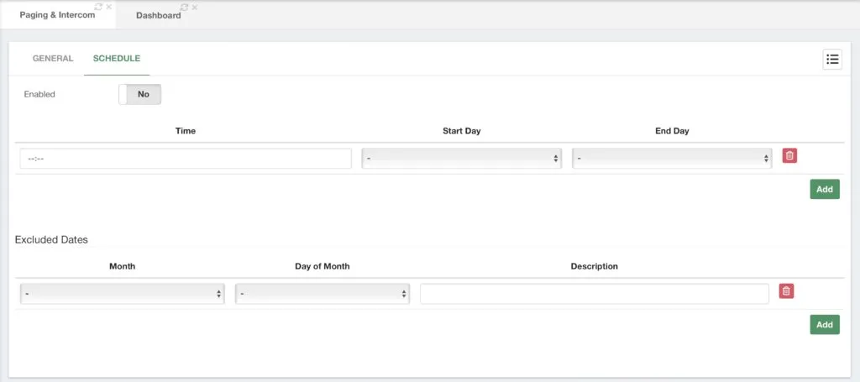Expand the Day of Month dropdown
This screenshot has width=860, height=382.
click(x=322, y=294)
